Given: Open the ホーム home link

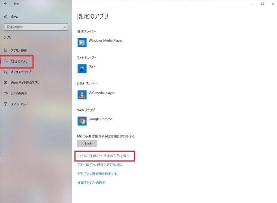Looking at the screenshot, I should pos(15,16).
